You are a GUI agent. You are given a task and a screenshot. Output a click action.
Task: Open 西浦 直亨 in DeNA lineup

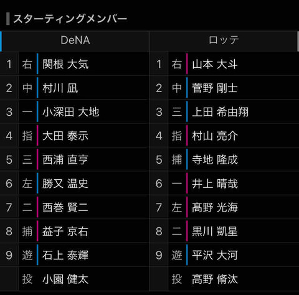click(x=65, y=160)
